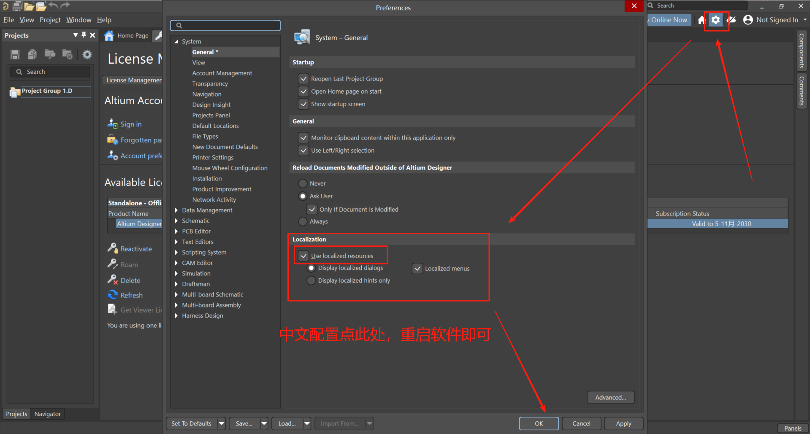Click the Altium logo icon in title bar

coord(5,6)
